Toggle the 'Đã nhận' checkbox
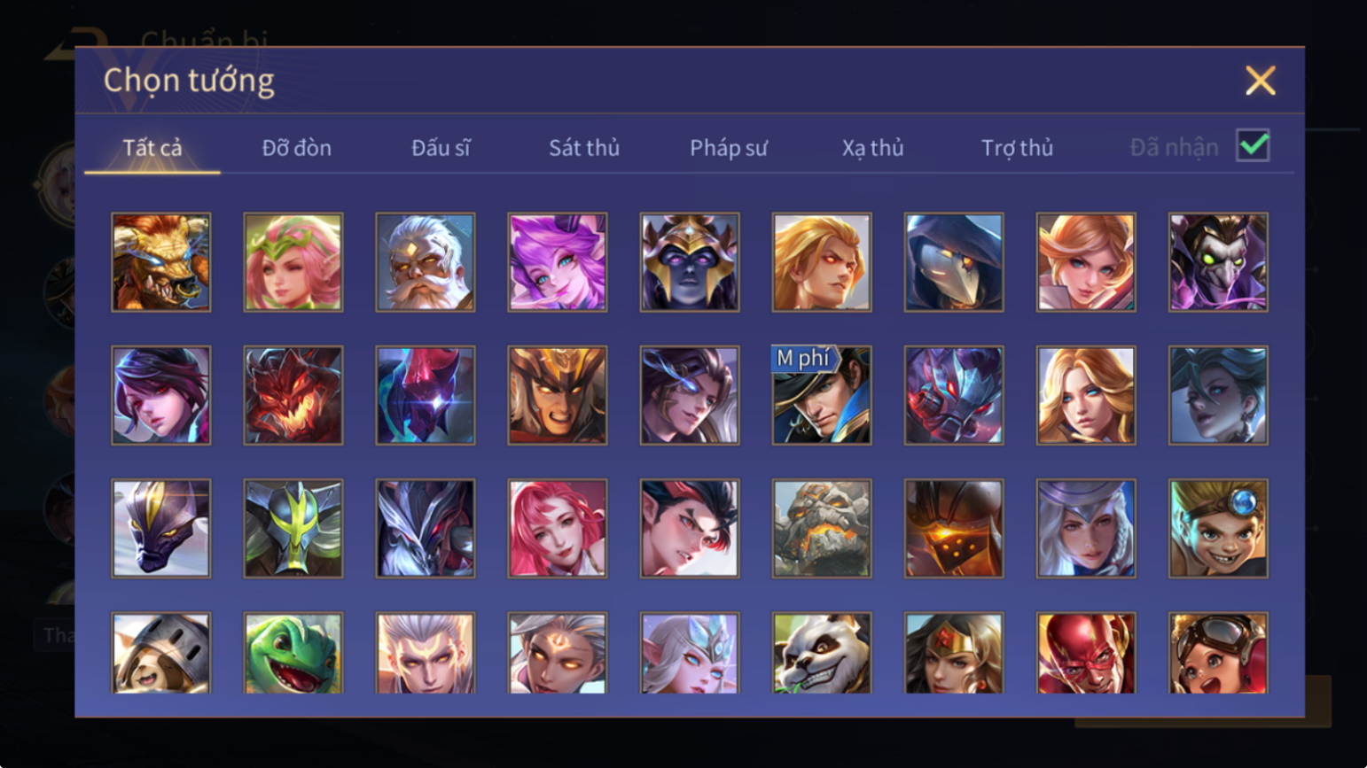The width and height of the screenshot is (1367, 768). click(1253, 145)
